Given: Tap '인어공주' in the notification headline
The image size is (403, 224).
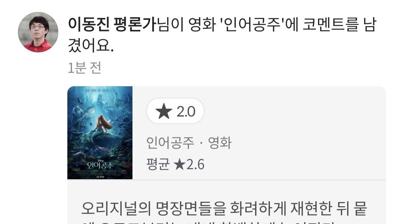Looking at the screenshot, I should 252,25.
